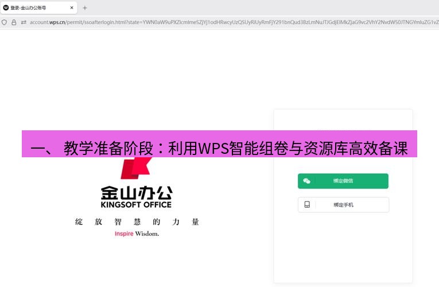The image size is (439, 287).
Task: Click the account.wps.cn address bar URL
Action: [234, 22]
